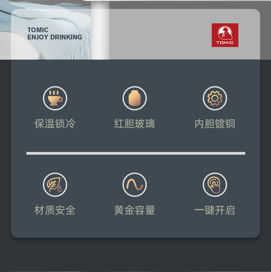Select the 一键开启 feature label
The height and width of the screenshot is (272, 271).
215,210
